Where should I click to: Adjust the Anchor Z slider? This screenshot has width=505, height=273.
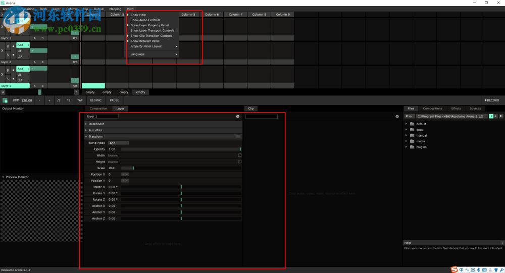[x=181, y=219]
